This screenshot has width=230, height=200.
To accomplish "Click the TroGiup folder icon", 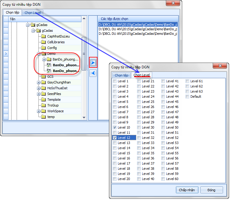I will pos(43,105).
